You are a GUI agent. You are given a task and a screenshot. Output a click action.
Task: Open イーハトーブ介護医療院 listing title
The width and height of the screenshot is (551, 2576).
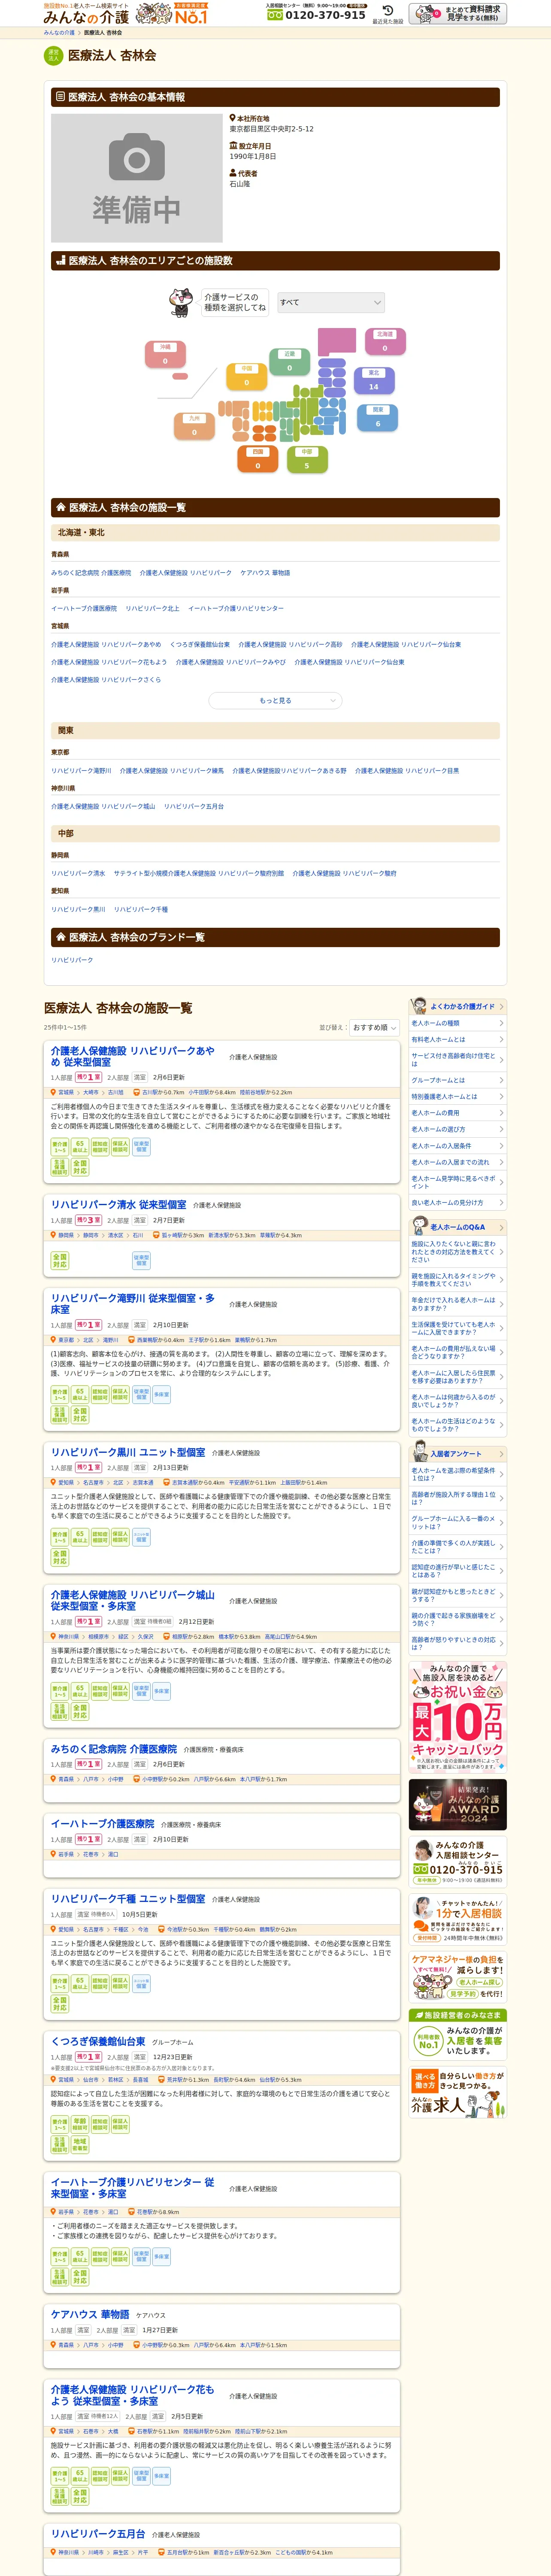[103, 1824]
